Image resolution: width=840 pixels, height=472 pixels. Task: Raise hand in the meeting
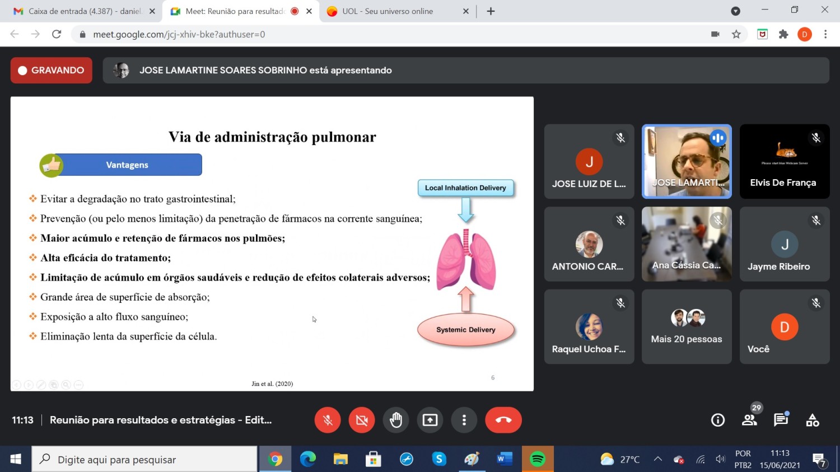396,420
